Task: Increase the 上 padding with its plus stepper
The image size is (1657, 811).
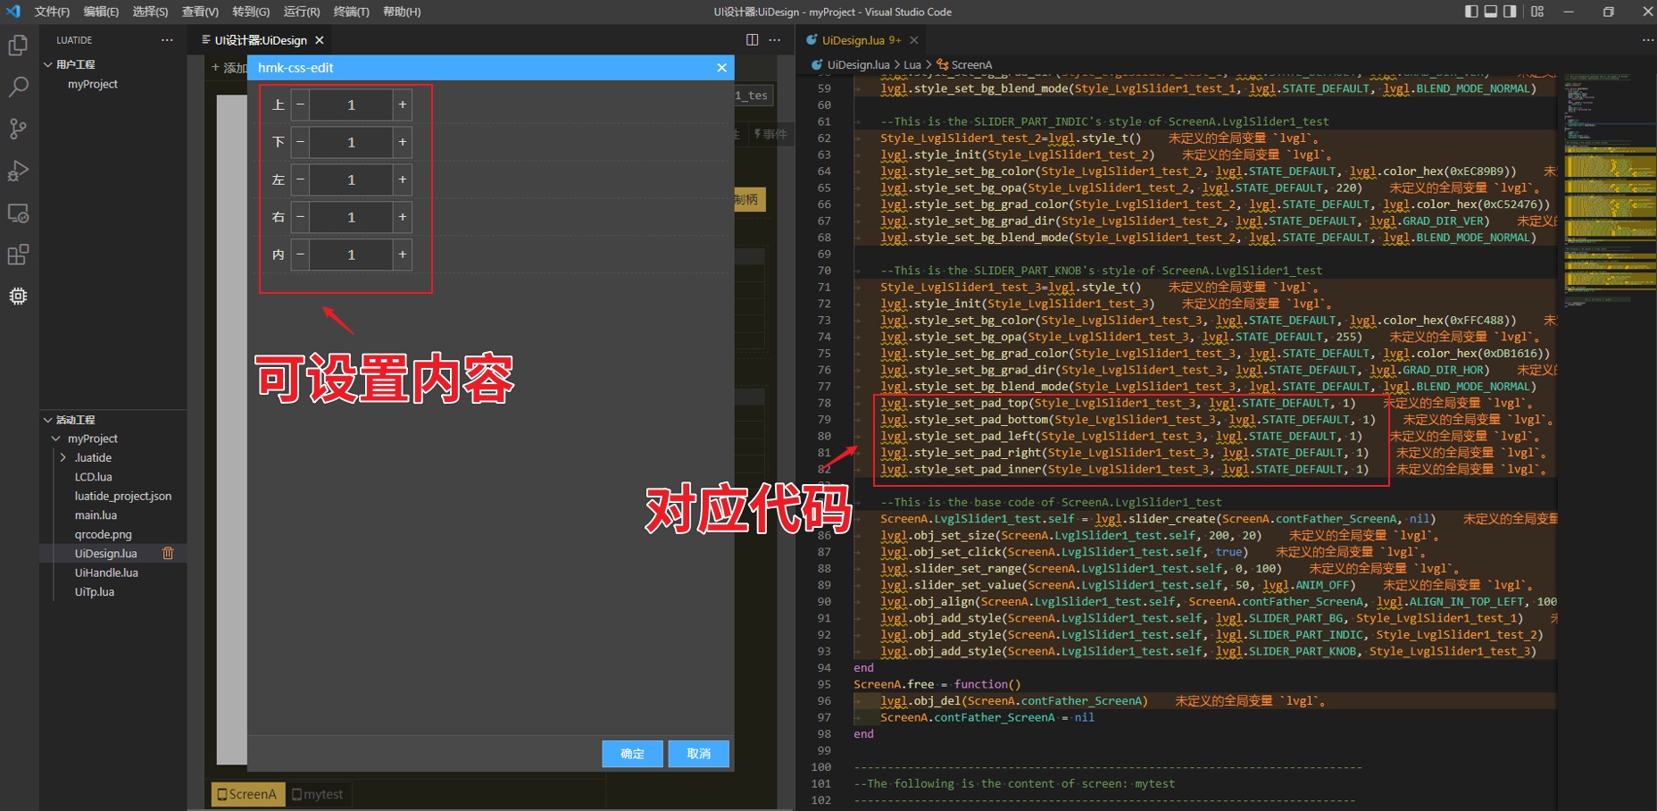Action: 402,105
